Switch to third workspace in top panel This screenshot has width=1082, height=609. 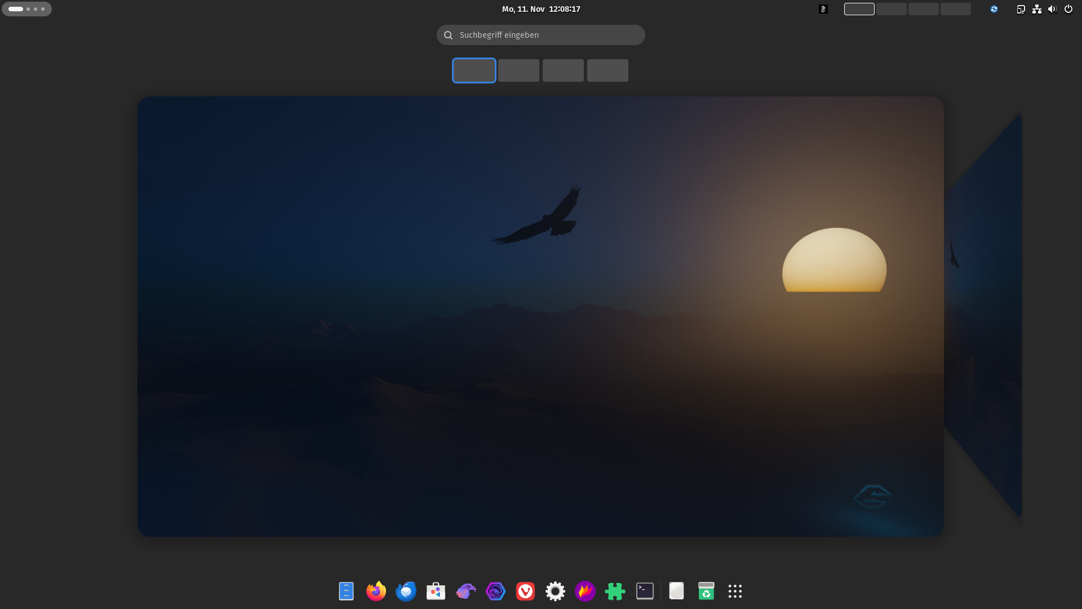[923, 9]
